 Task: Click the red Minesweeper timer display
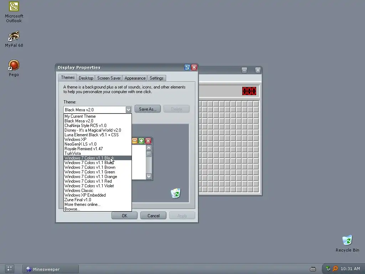249,91
